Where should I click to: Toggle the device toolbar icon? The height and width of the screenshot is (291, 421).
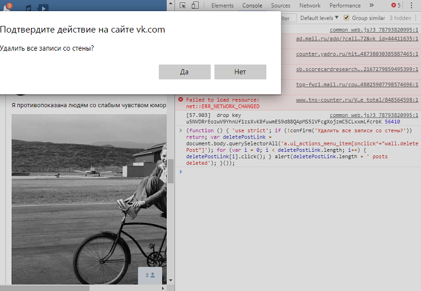tap(195, 5)
